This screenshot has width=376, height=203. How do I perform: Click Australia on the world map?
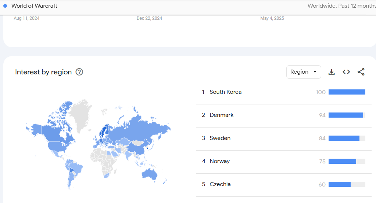tap(149, 174)
